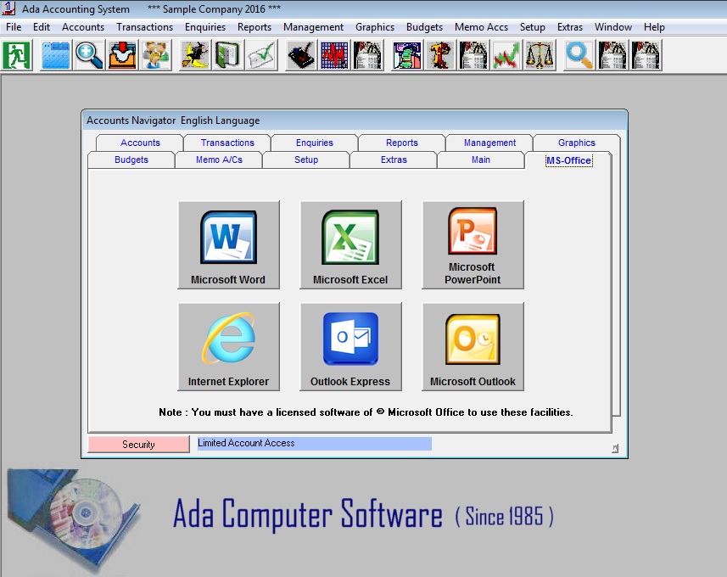Switch to the Enquiries navigator tab
The width and height of the screenshot is (727, 577).
tap(315, 143)
